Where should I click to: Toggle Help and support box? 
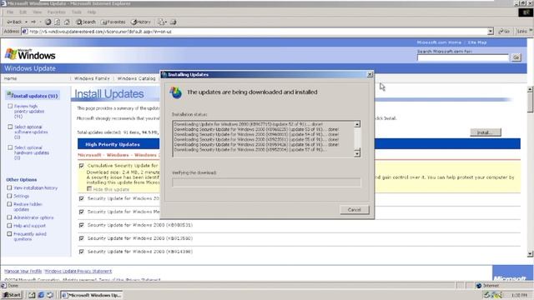[x=9, y=226]
